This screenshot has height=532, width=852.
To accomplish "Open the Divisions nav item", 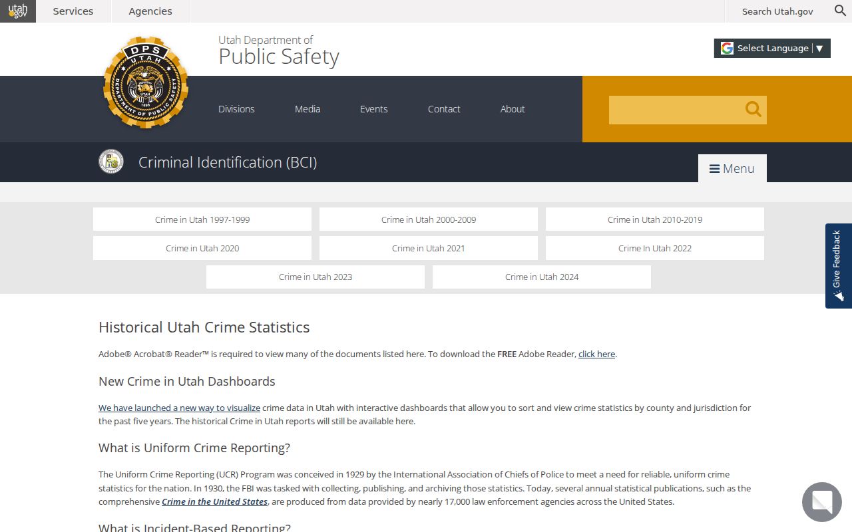I will click(x=236, y=109).
